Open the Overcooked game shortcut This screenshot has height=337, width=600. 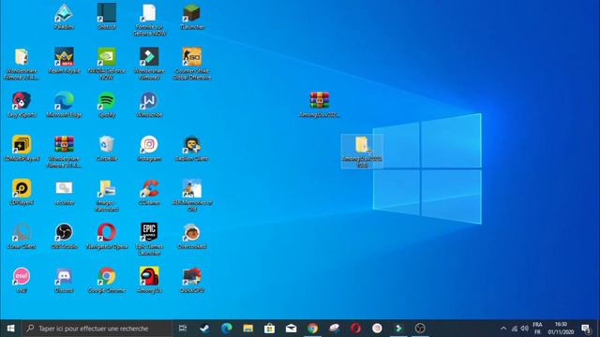(x=191, y=236)
